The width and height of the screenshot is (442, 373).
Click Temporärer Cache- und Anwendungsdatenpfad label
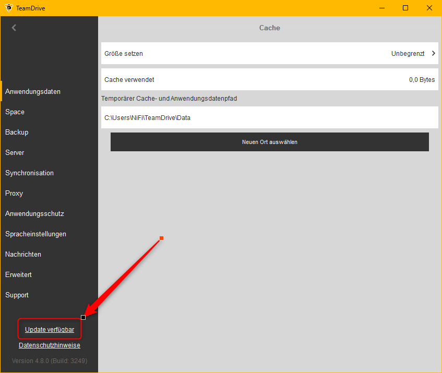pos(169,99)
